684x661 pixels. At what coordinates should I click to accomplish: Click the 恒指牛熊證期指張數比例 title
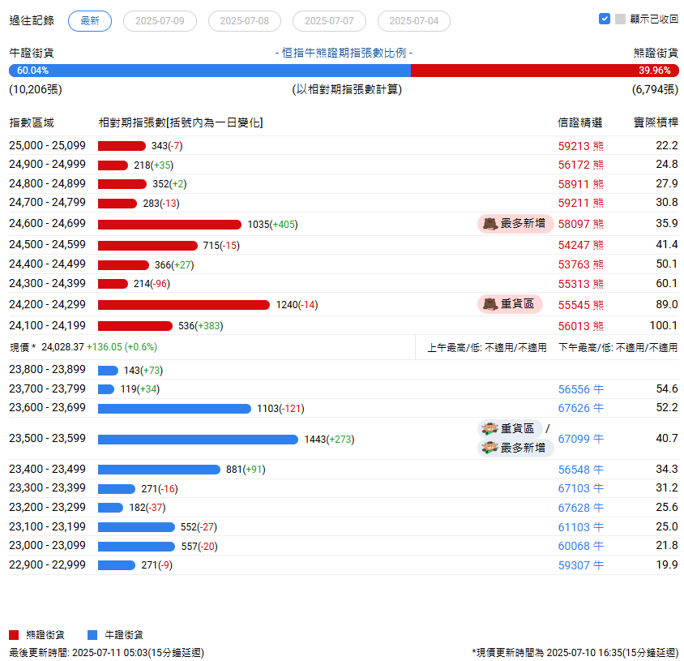(x=344, y=53)
